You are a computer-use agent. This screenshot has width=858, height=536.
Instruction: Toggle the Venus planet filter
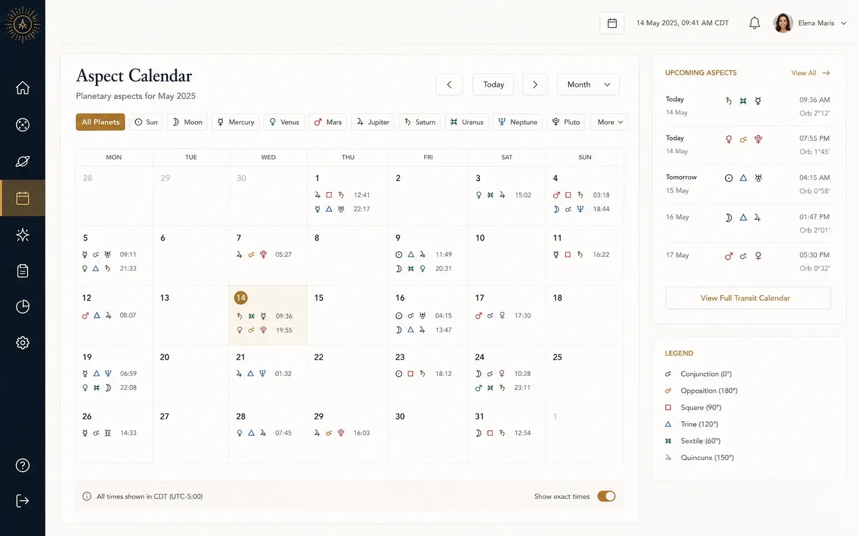[284, 122]
